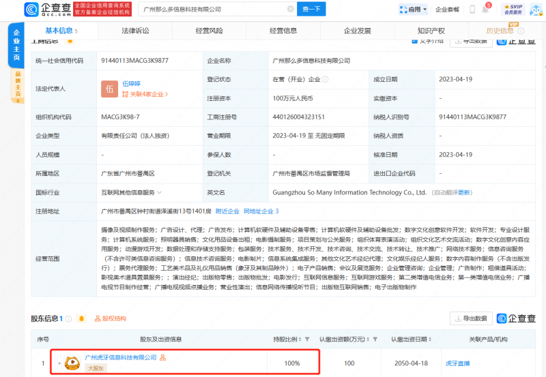Select registration authority 广州市番禺区市场监督管理局

tap(311, 174)
